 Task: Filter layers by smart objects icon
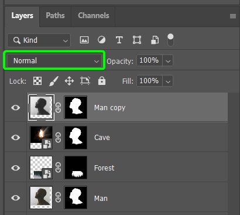155,40
